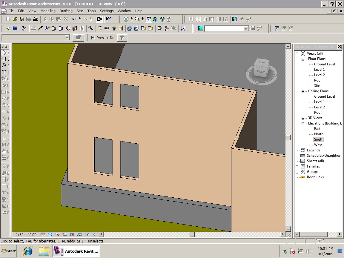Select the Default 3D View cube icon

(155, 19)
